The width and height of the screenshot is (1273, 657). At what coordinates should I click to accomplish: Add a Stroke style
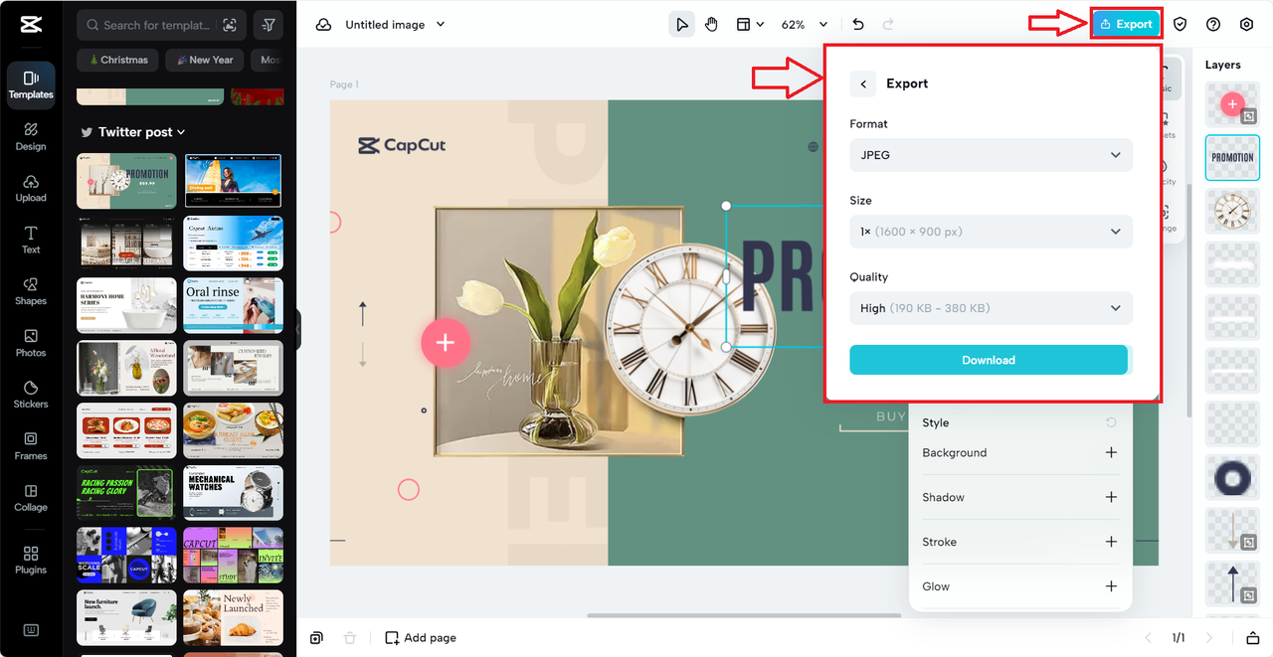coord(1111,542)
